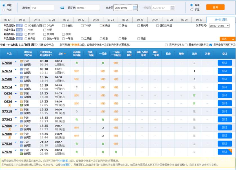The width and height of the screenshot is (236, 170).
Task: Click 预订 button for train G7674
Action: click(224, 71)
